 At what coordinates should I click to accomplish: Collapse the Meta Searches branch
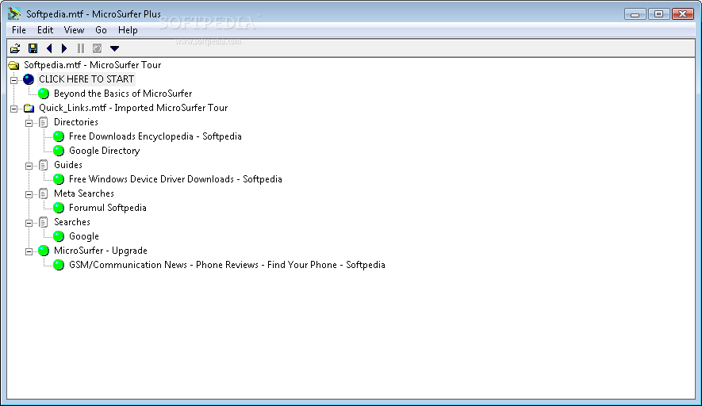tap(29, 195)
